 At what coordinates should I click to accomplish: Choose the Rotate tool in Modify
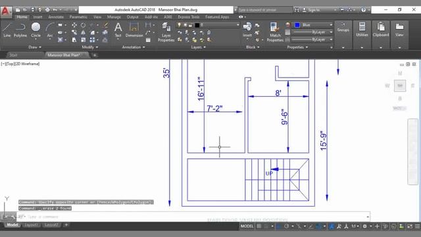pos(84,25)
